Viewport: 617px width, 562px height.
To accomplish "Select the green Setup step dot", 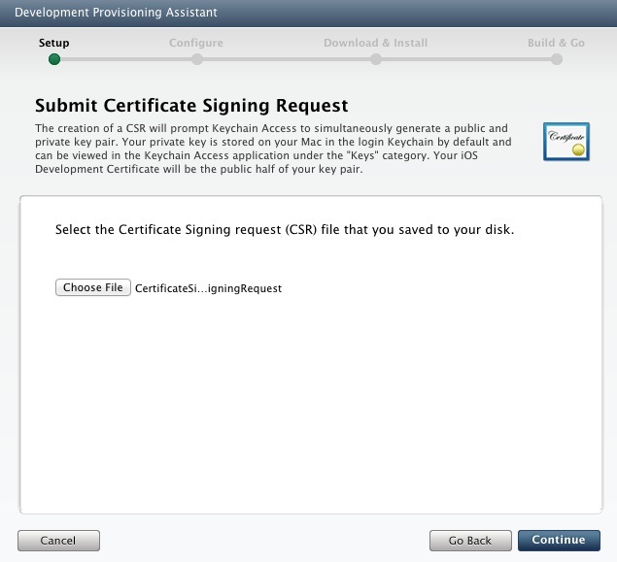I will 54,59.
